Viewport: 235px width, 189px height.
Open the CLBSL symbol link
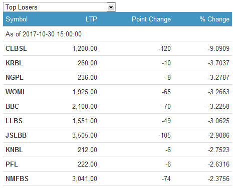pyautogui.click(x=16, y=48)
